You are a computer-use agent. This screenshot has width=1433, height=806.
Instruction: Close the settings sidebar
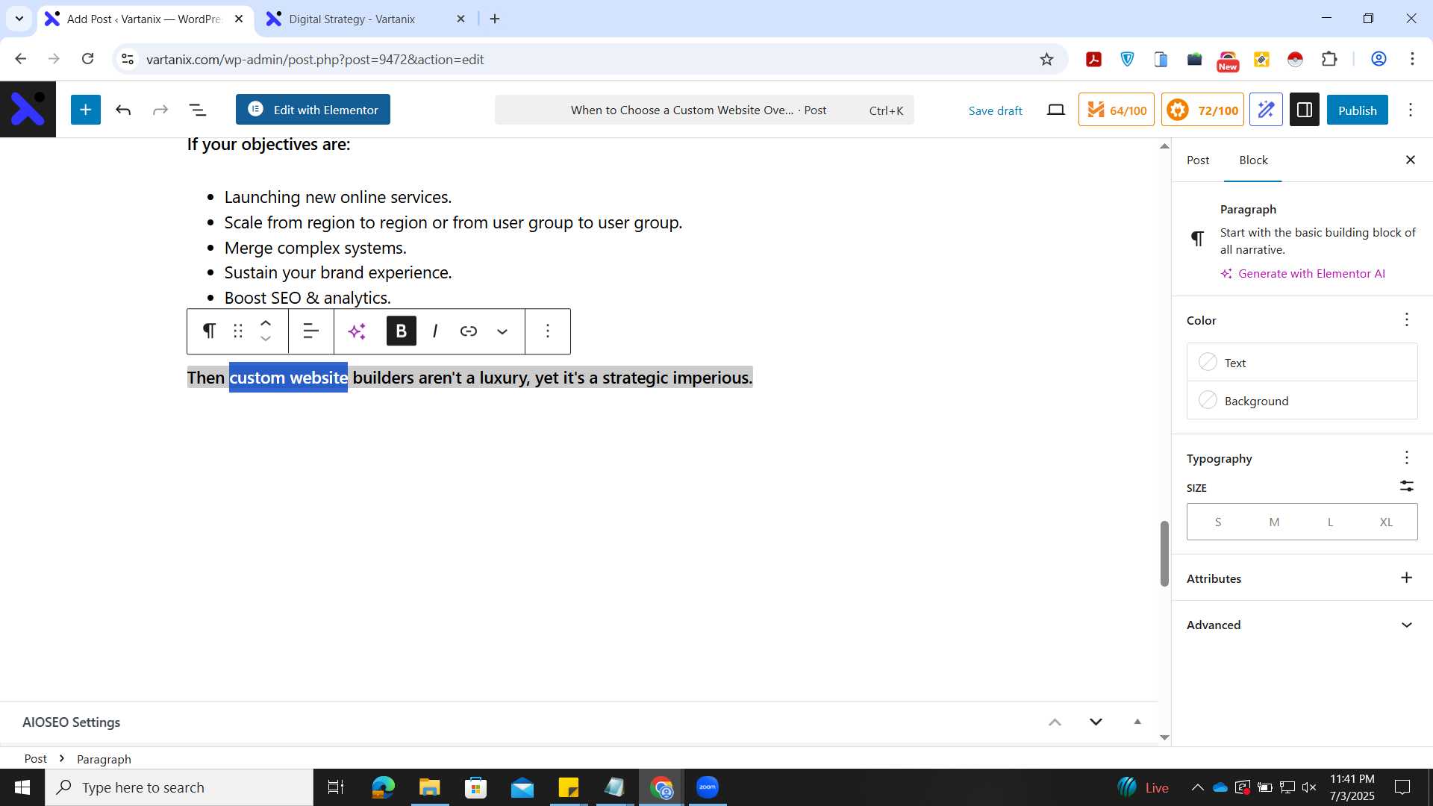click(1410, 160)
